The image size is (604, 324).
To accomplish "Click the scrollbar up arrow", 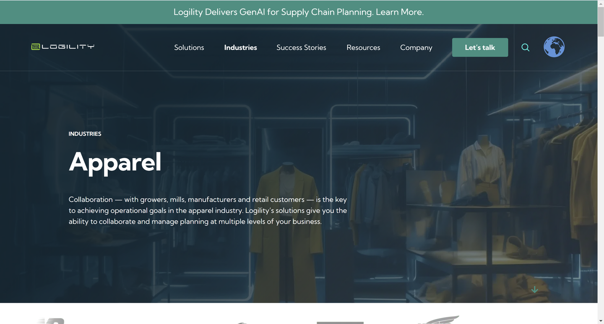I will point(601,3).
